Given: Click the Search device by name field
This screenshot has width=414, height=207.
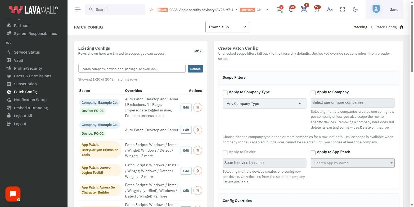Looking at the screenshot, I should pyautogui.click(x=264, y=163).
